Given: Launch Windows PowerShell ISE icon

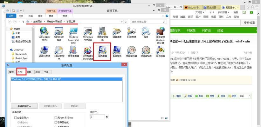Looking at the screenshot, I should coord(73,31).
